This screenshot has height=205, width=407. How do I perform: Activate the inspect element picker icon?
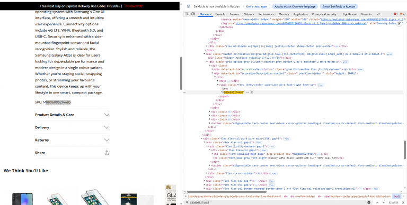(187, 14)
